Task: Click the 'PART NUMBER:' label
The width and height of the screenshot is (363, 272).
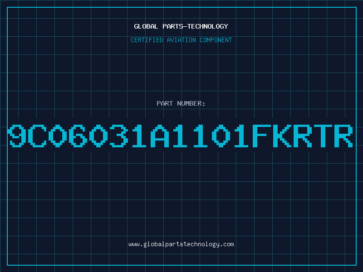Action: (x=181, y=103)
